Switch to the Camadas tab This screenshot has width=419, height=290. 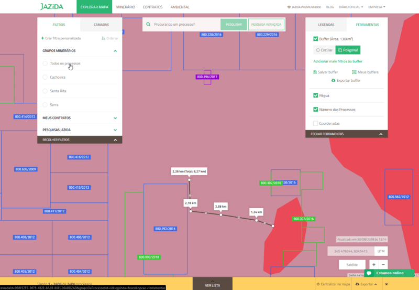[101, 25]
